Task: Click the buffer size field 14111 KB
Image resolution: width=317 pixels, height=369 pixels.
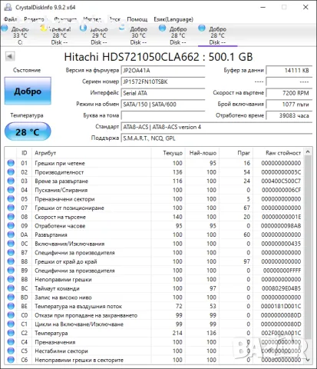Action: [289, 71]
